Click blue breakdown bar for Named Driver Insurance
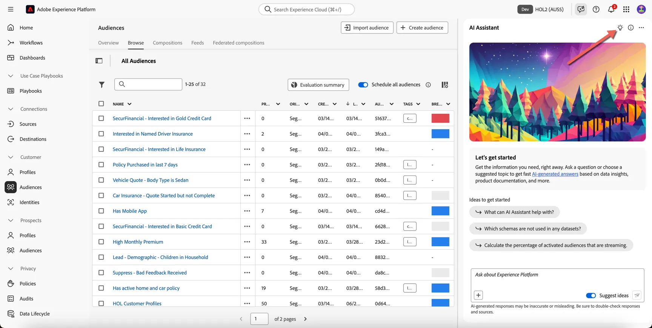The width and height of the screenshot is (652, 328). (440, 134)
